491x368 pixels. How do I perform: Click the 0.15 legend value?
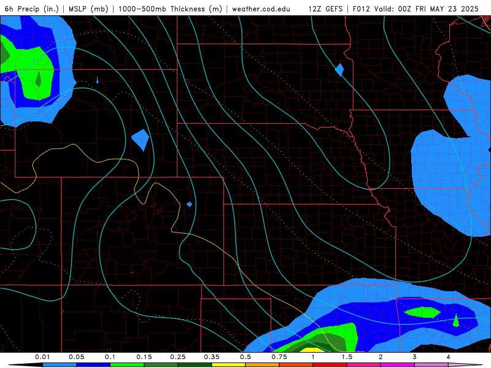tap(144, 357)
